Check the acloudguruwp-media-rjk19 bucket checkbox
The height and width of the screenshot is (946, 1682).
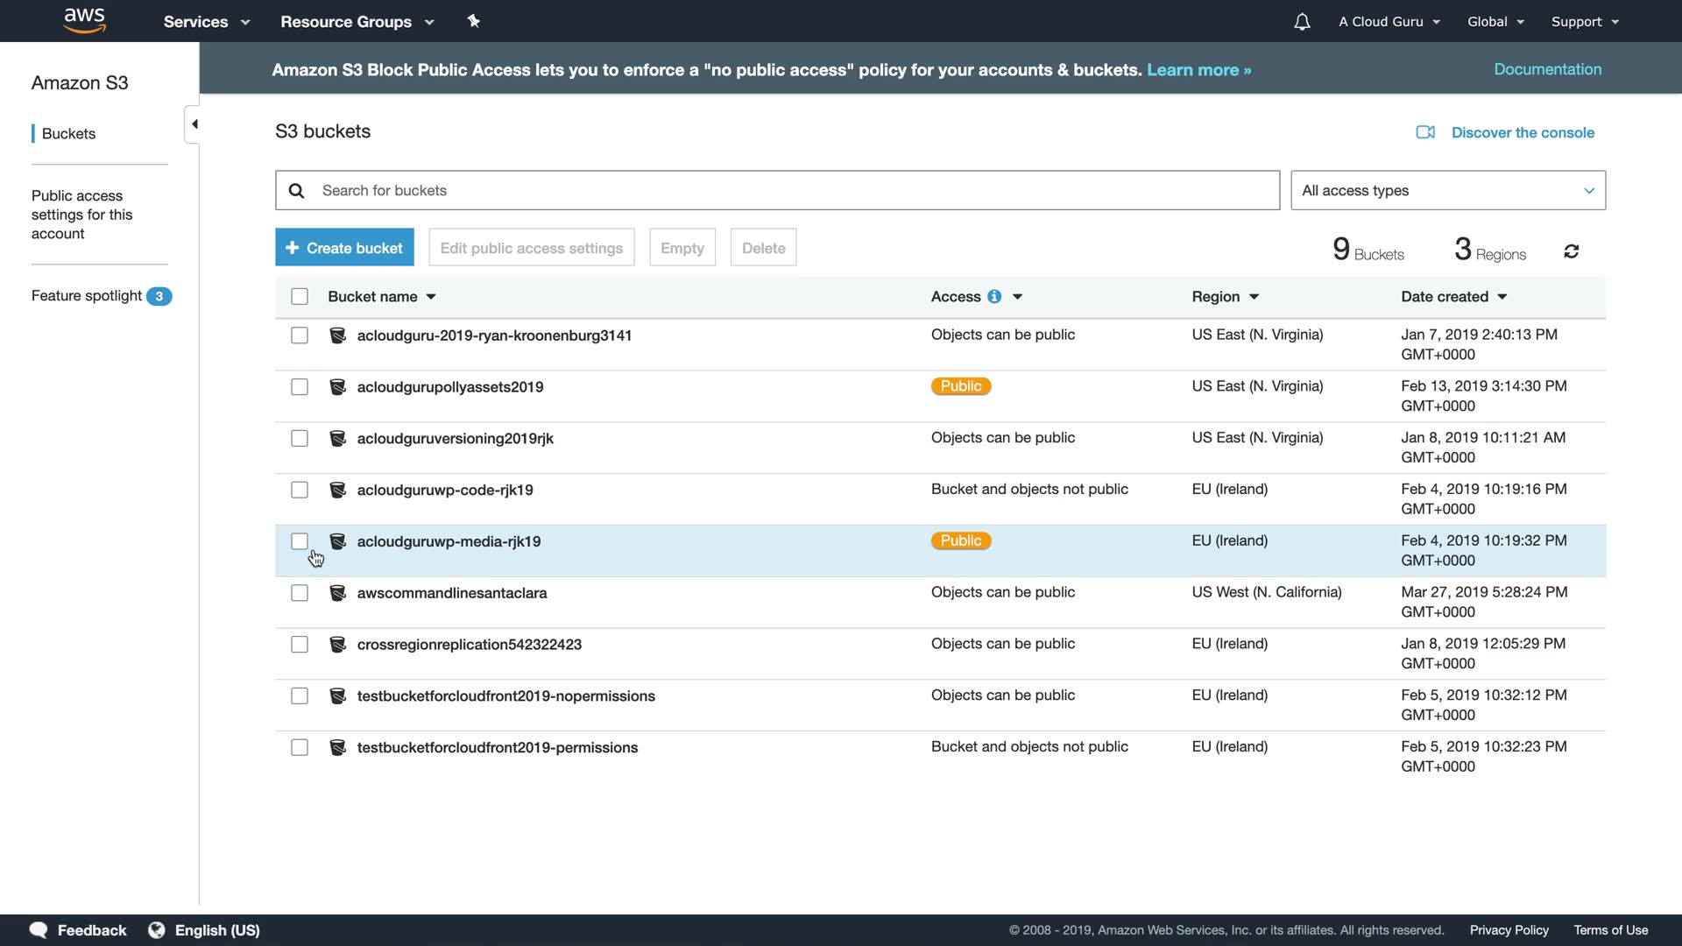(x=300, y=541)
